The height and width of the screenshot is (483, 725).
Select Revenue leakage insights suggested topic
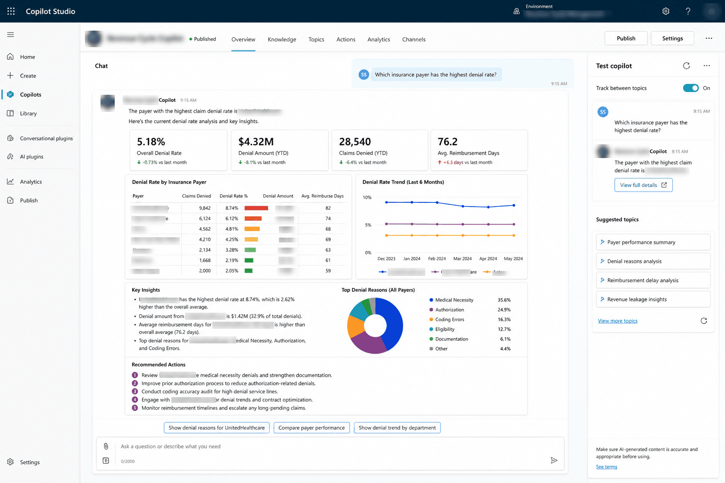[x=653, y=300]
